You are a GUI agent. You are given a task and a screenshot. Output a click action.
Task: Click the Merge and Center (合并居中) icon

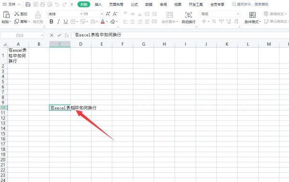(x=170, y=15)
